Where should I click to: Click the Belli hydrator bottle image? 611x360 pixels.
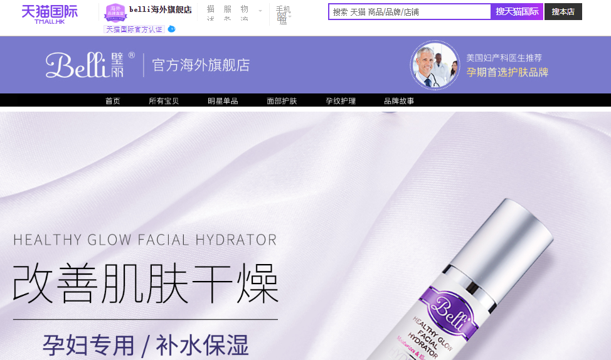pos(460,280)
